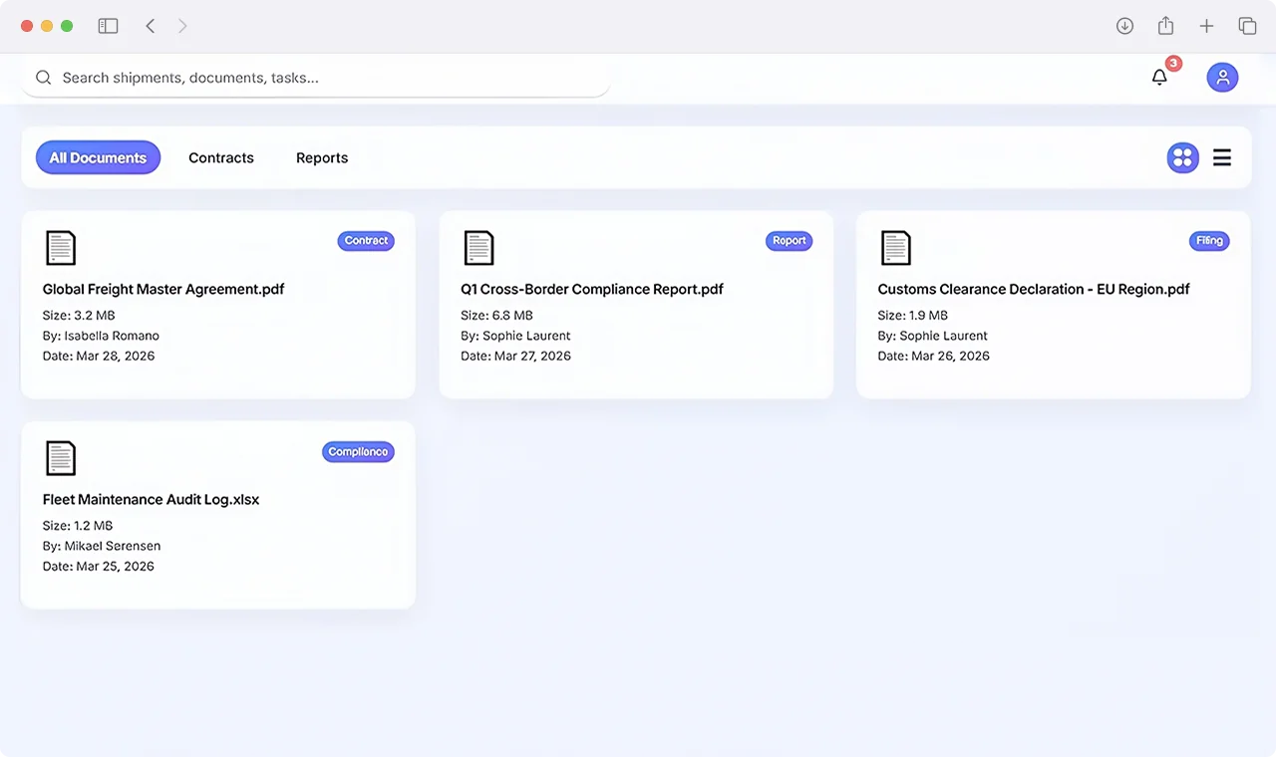Click the Filing tag badge
This screenshot has width=1276, height=757.
[x=1209, y=241]
